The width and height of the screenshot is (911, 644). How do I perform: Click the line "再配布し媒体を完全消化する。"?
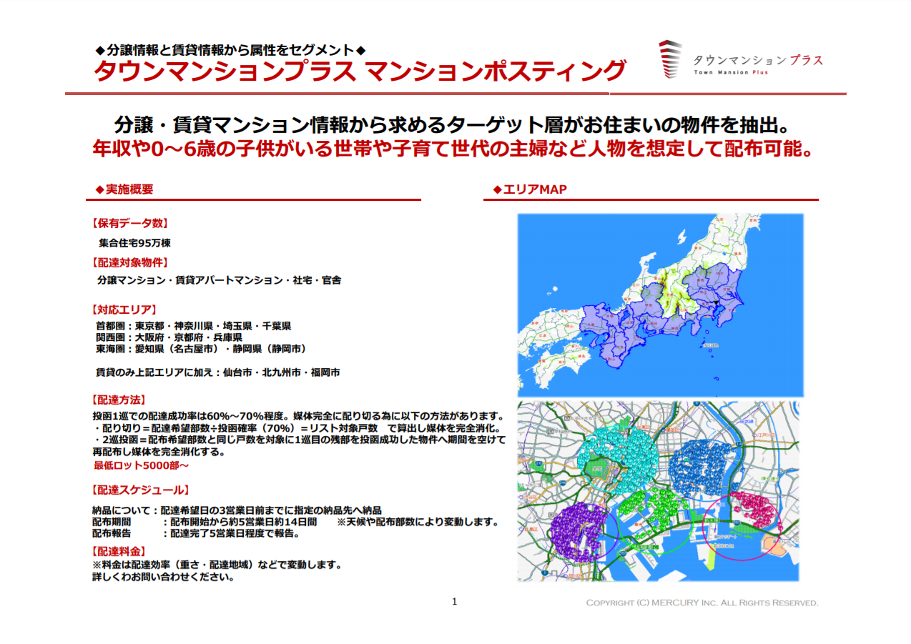159,452
